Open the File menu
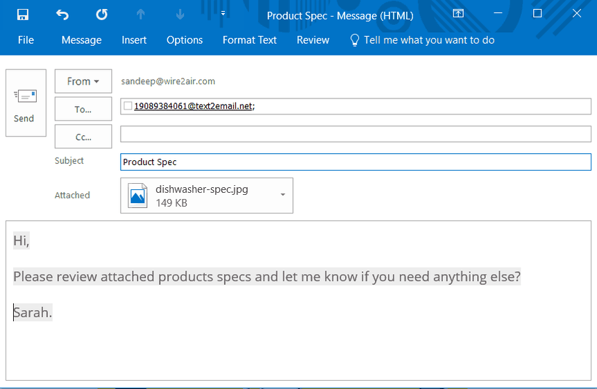Viewport: 597px width, 389px height. [x=26, y=40]
